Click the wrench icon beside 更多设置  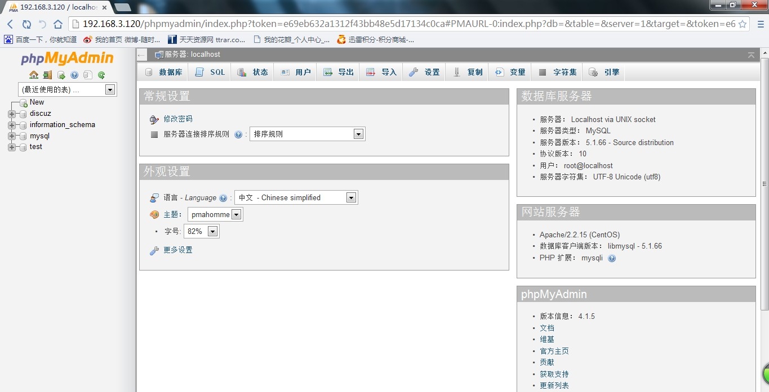tap(154, 250)
